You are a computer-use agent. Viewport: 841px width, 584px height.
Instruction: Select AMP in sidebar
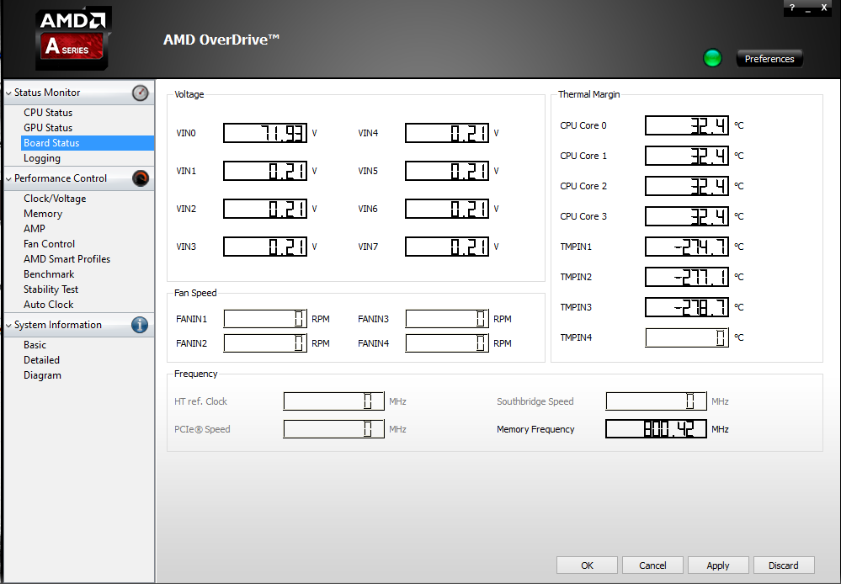point(35,228)
